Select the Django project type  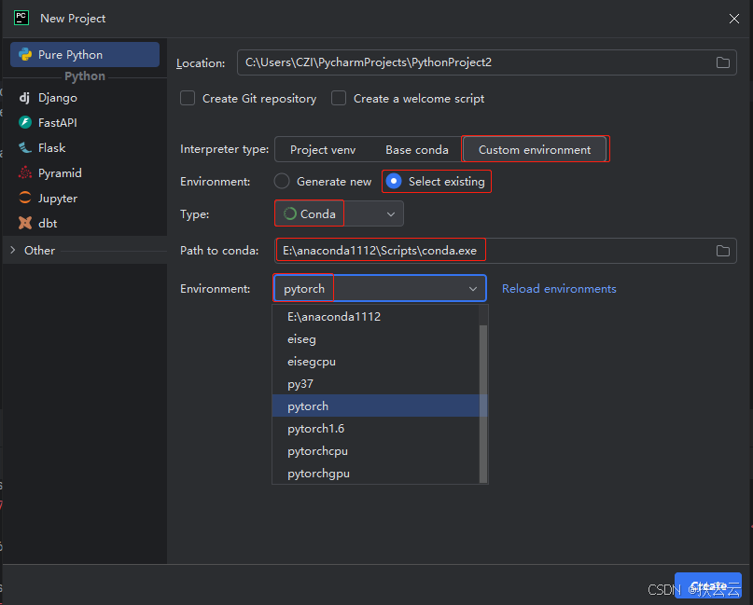tap(85, 98)
